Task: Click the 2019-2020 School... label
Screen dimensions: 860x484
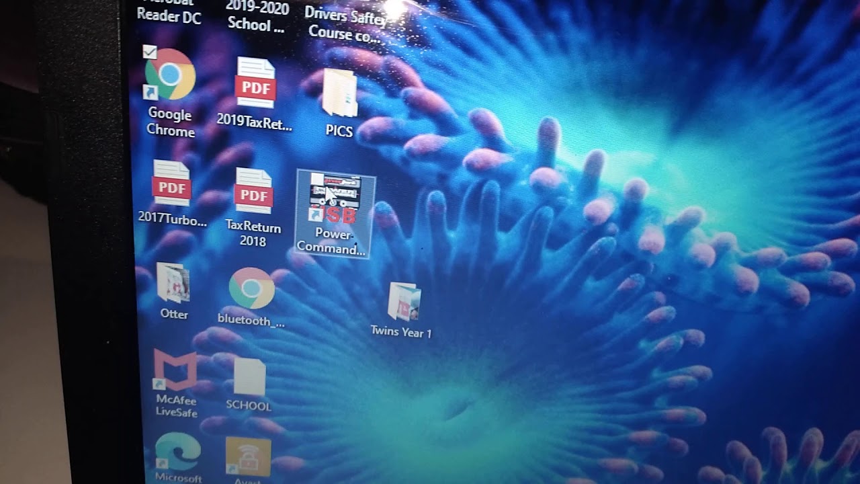Action: (x=257, y=16)
